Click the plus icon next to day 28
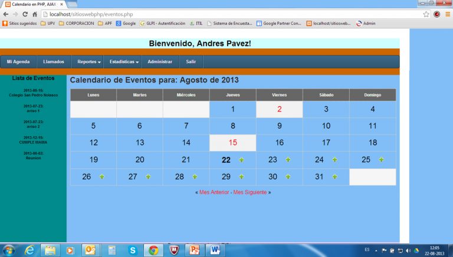 (x=195, y=177)
